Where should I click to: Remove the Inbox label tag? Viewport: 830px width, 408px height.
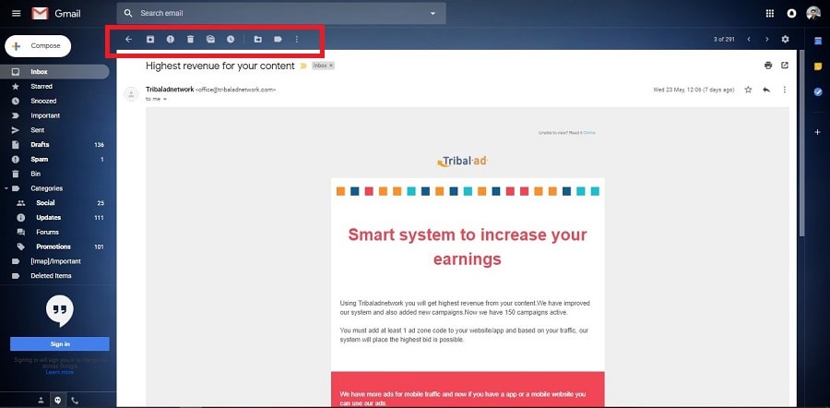[x=331, y=66]
